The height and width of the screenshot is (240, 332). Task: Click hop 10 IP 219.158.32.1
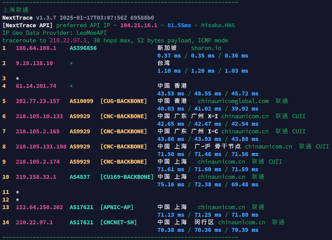click(x=36, y=177)
